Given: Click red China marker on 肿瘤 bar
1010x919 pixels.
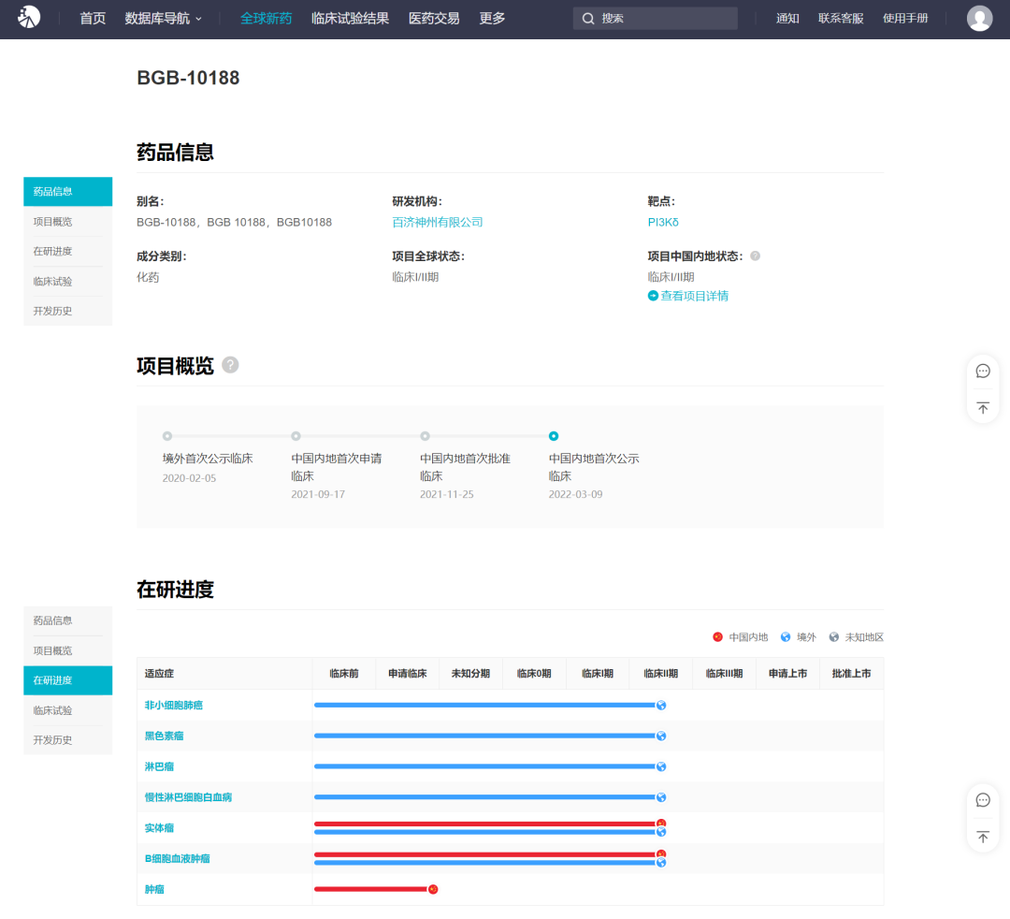Looking at the screenshot, I should [433, 889].
